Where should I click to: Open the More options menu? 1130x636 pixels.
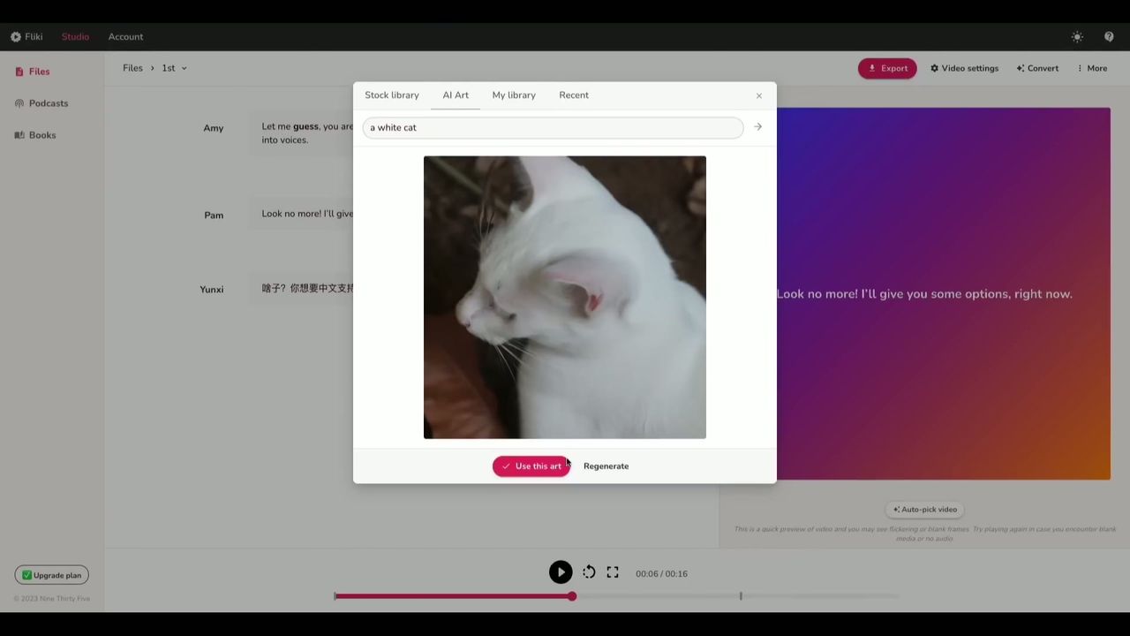click(1093, 68)
